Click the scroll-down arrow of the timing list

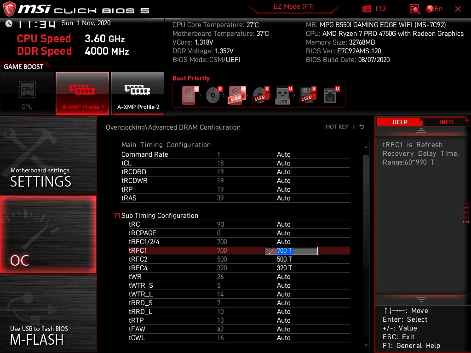click(366, 346)
